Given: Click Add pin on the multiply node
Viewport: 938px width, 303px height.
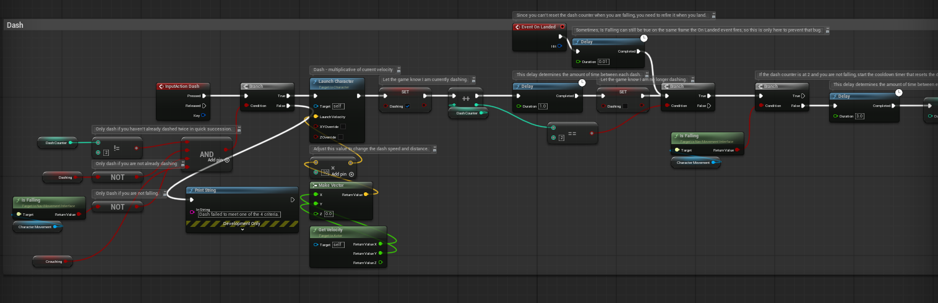Looking at the screenshot, I should [x=343, y=174].
